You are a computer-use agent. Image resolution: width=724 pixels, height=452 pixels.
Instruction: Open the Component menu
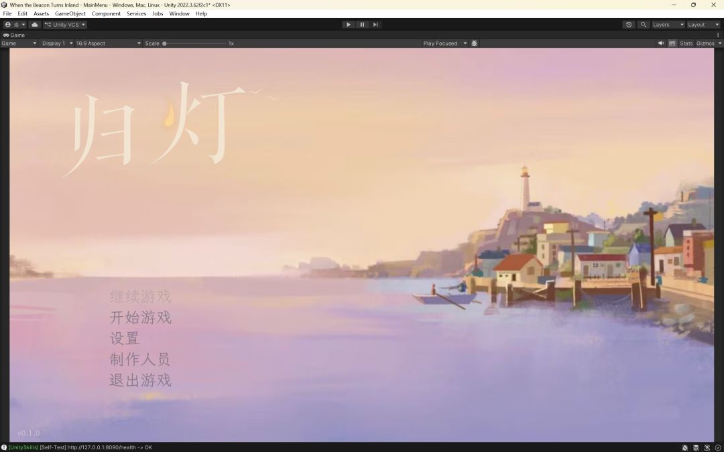tap(106, 14)
